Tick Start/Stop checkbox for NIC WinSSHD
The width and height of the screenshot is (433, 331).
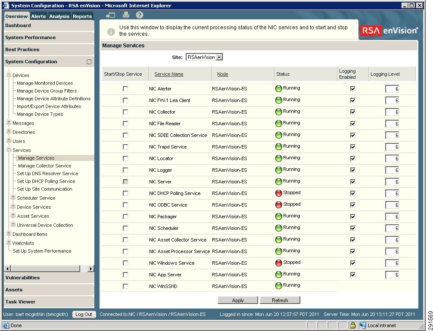125,286
